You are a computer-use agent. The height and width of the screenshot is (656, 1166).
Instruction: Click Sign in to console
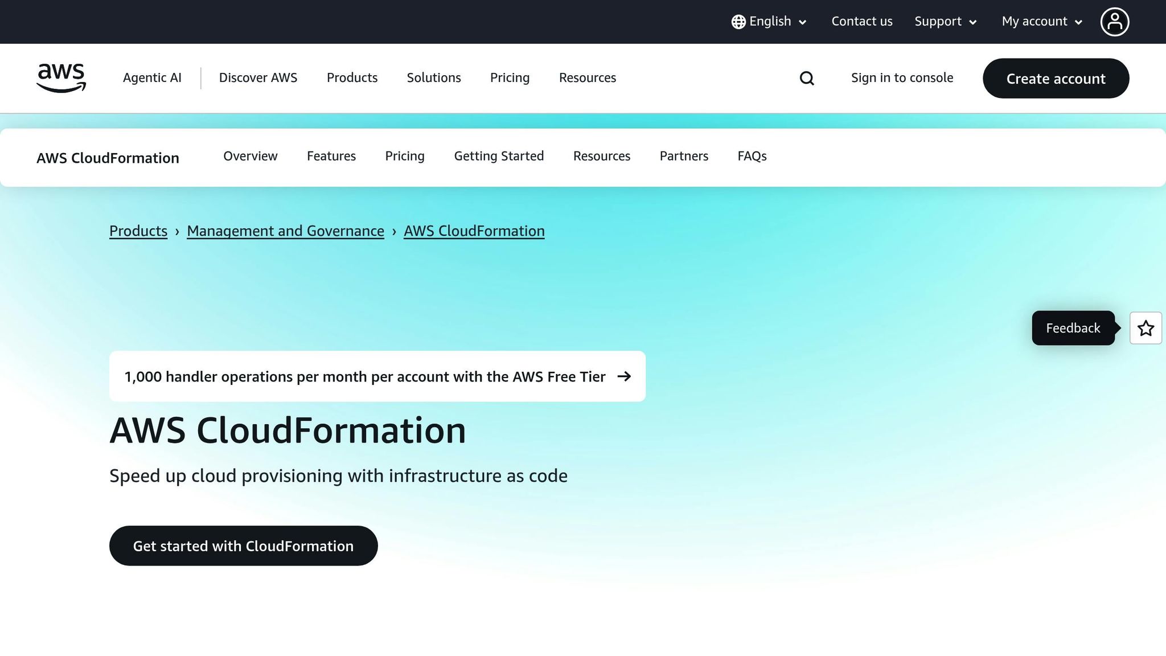coord(902,78)
